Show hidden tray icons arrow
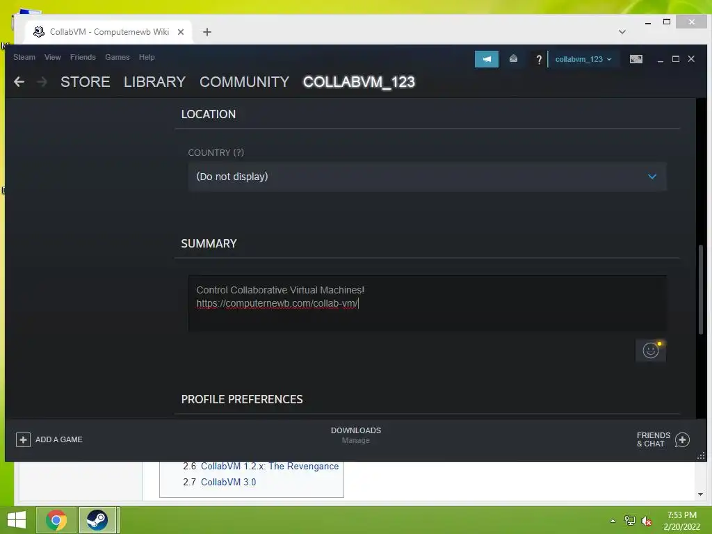 coord(613,521)
